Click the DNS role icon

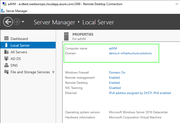tap(6, 65)
